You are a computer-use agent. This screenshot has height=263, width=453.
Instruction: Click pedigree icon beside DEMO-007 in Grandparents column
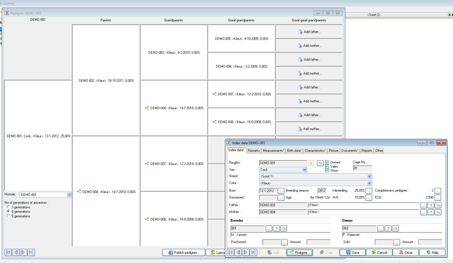[147, 163]
